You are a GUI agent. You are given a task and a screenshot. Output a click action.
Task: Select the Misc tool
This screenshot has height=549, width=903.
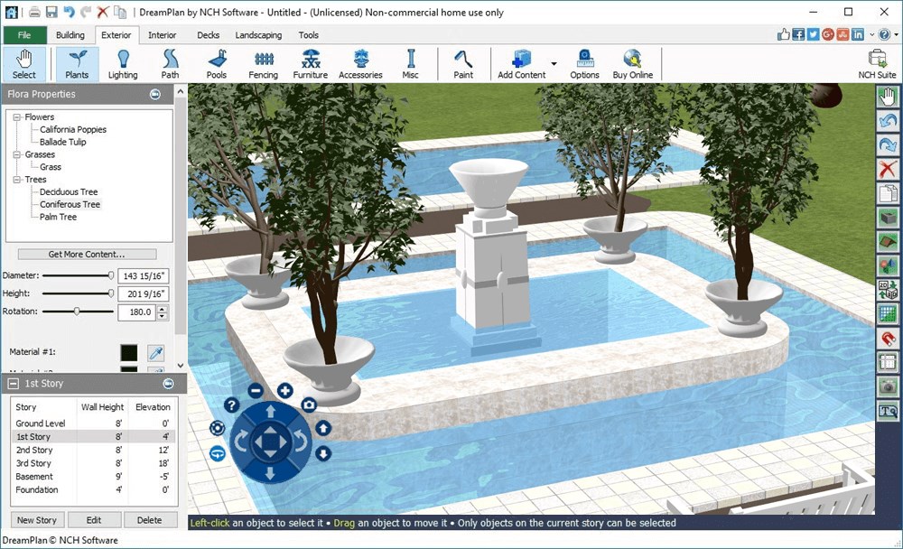(x=411, y=64)
